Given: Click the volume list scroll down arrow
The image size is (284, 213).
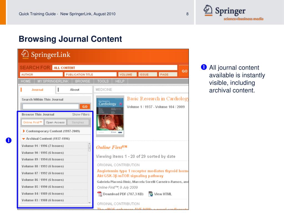Looking at the screenshot, I should [x=89, y=203].
